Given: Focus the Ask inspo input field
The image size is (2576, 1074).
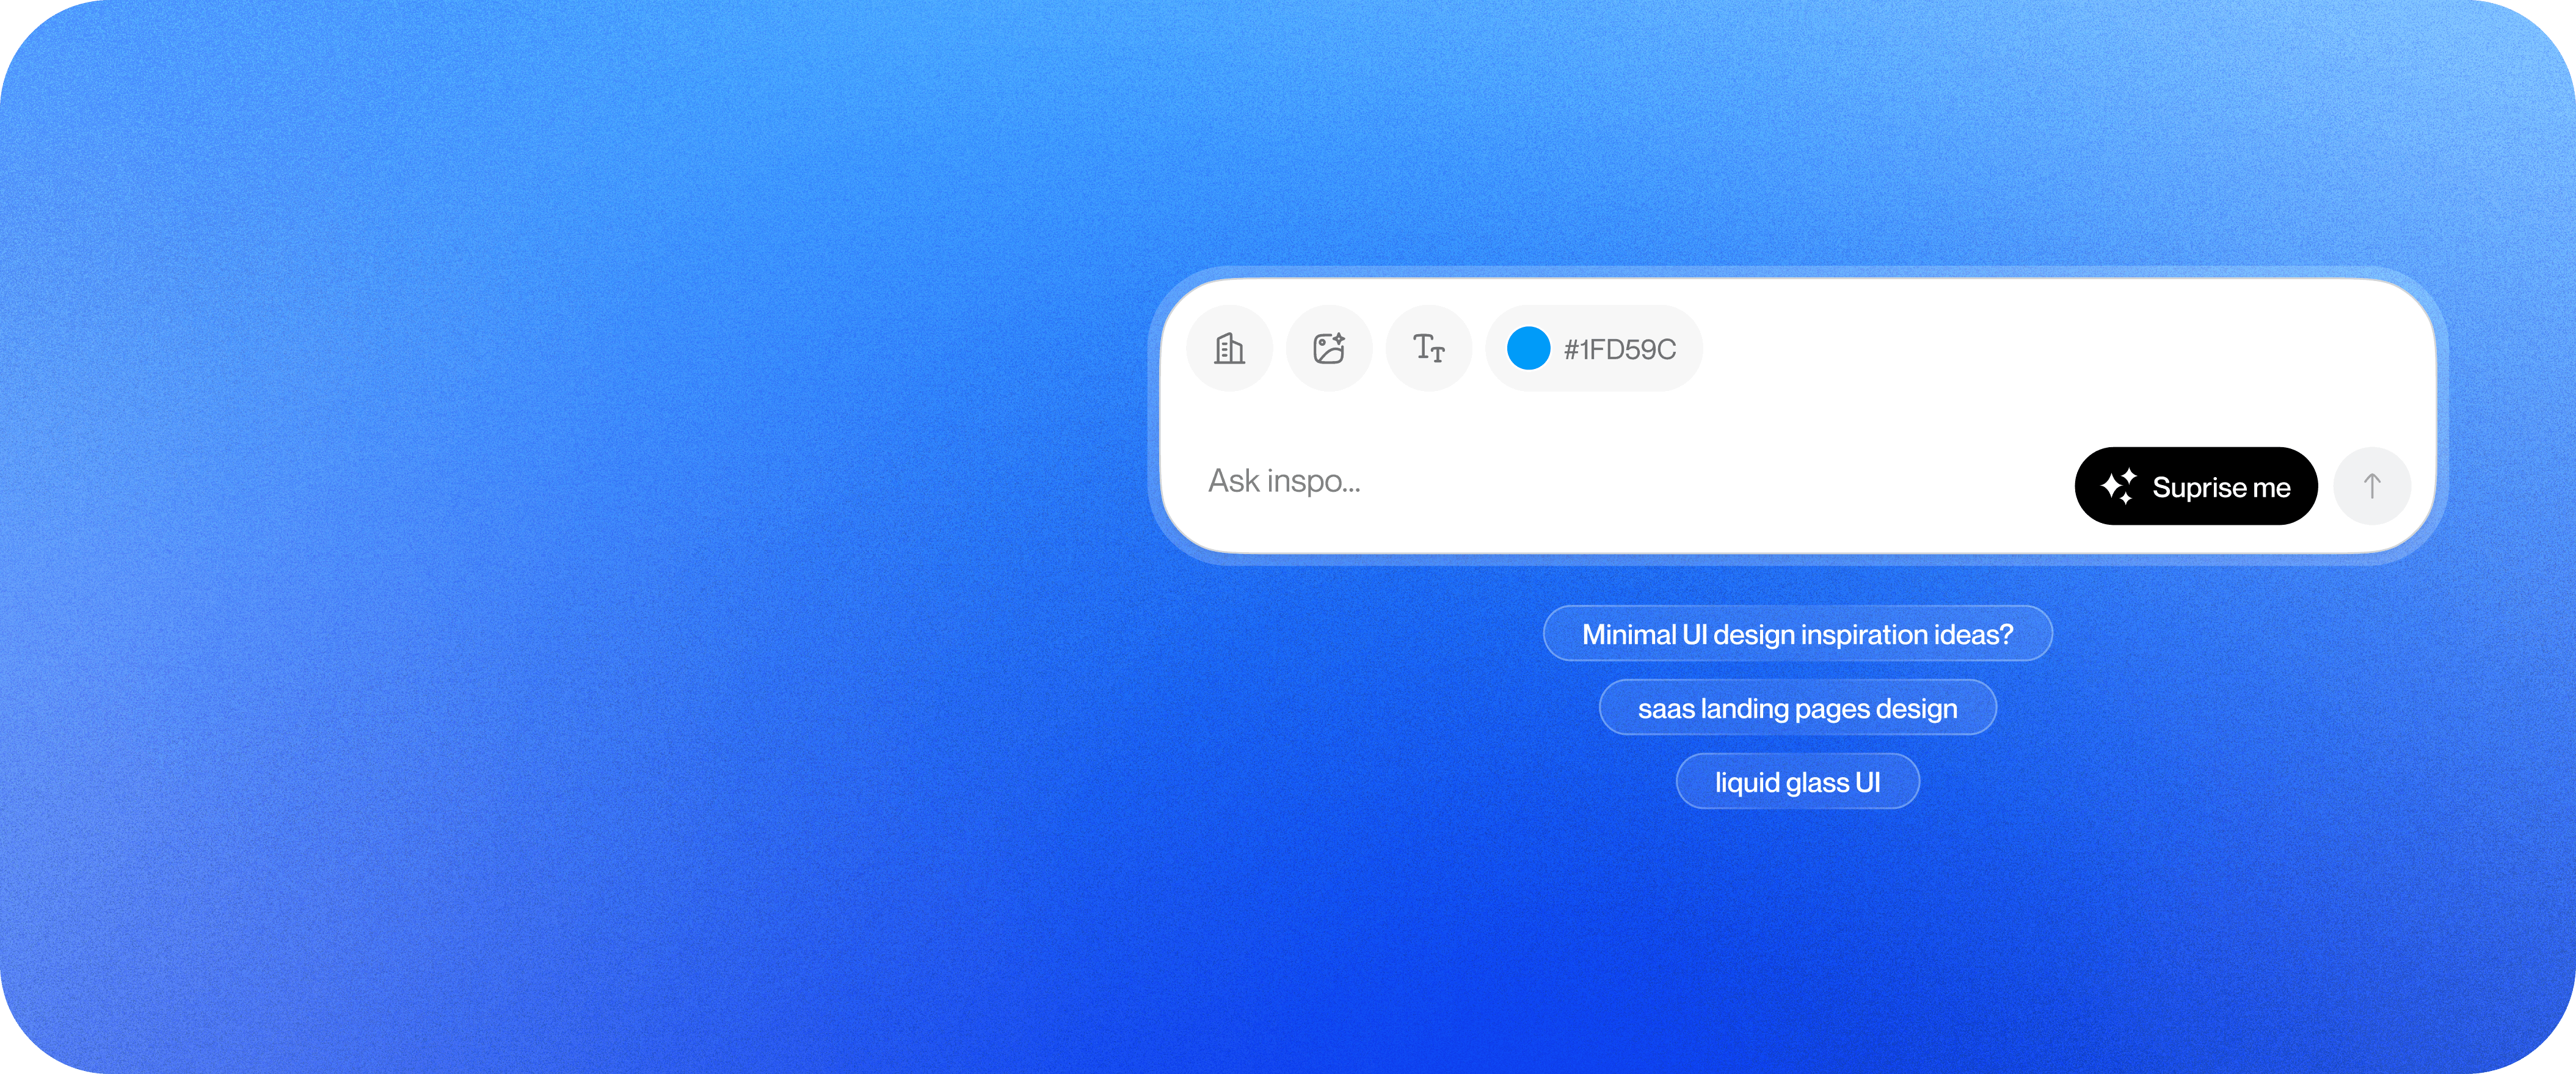Looking at the screenshot, I should (x=1284, y=481).
